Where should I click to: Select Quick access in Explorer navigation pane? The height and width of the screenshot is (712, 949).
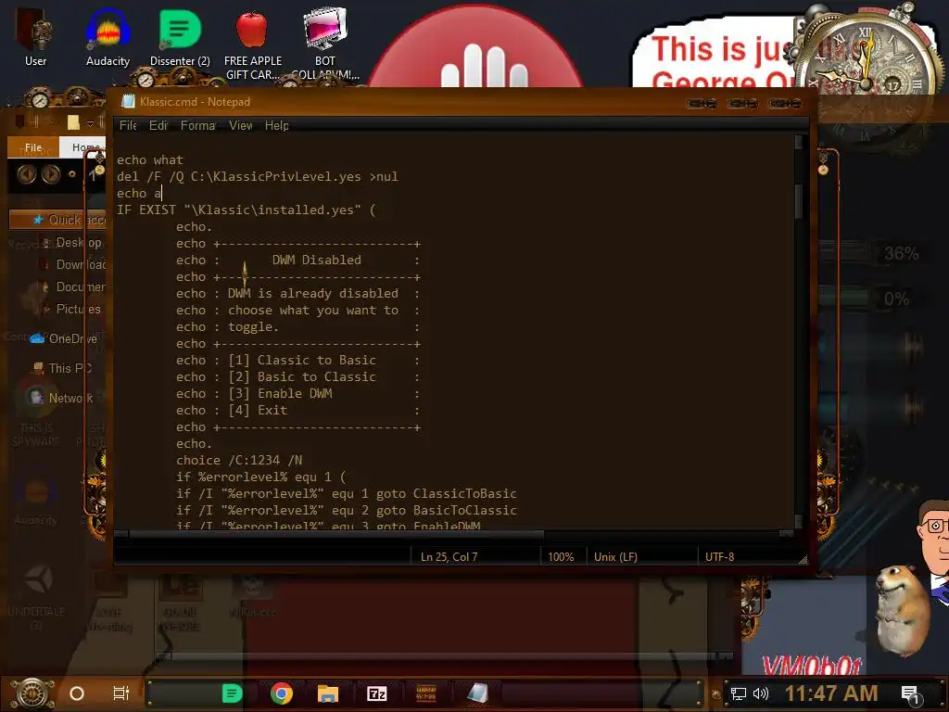[57, 220]
